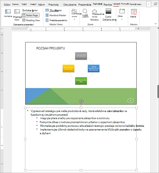Open the Súbor (File) tab
The width and height of the screenshot is (159, 173).
pyautogui.click(x=7, y=4)
